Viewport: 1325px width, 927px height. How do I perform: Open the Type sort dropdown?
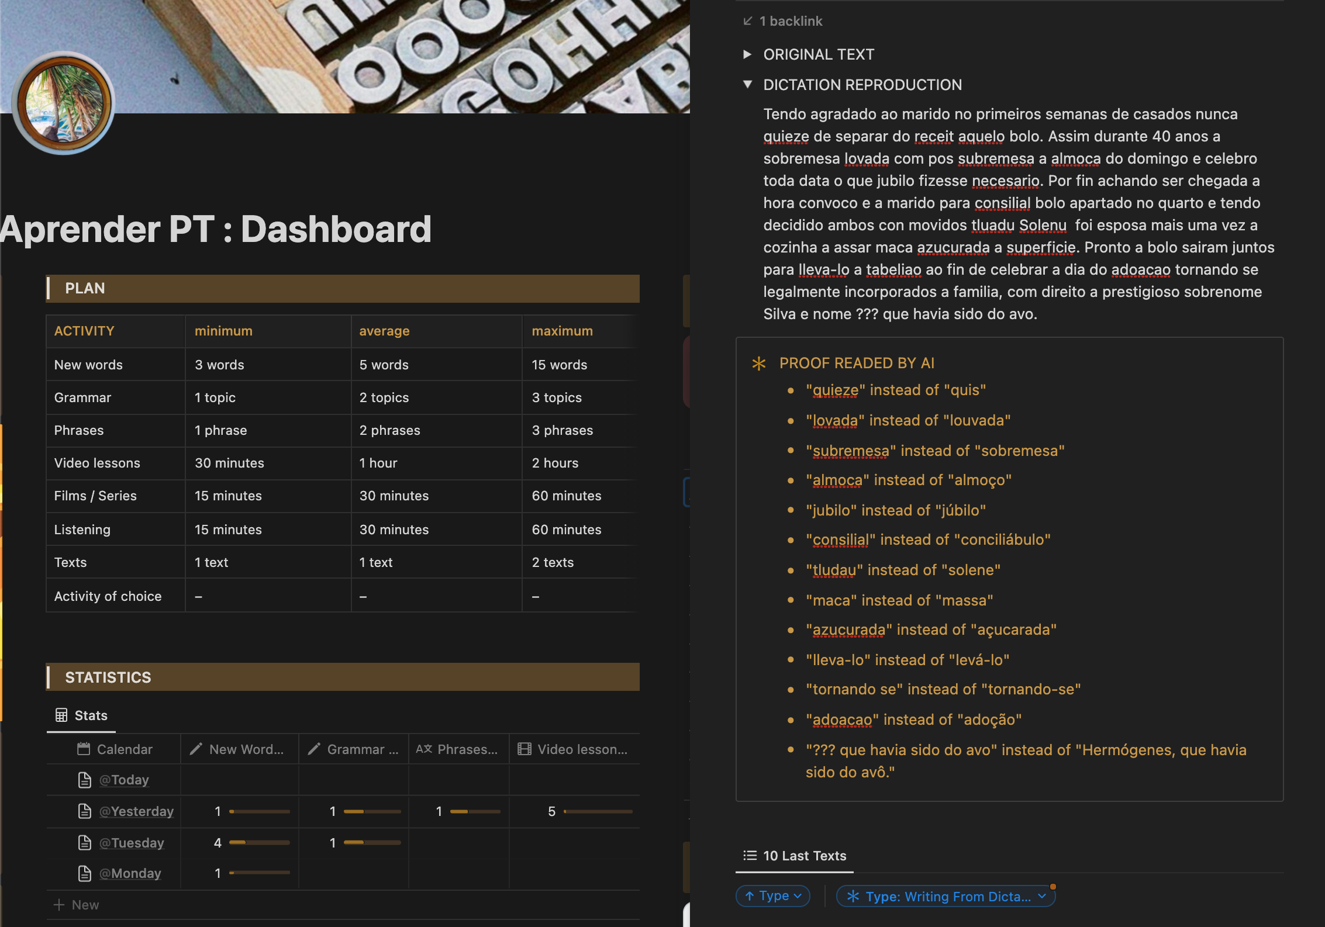[773, 895]
